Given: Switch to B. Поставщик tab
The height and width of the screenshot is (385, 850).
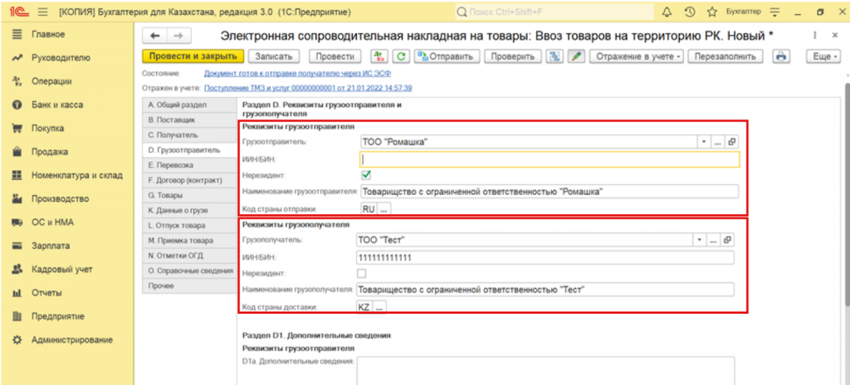Looking at the screenshot, I should (x=190, y=119).
